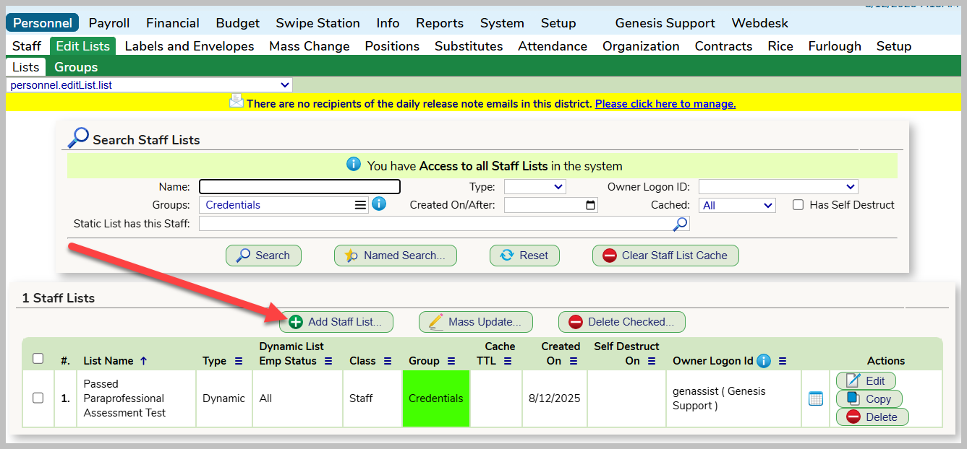Open the Type dropdown

pyautogui.click(x=535, y=187)
